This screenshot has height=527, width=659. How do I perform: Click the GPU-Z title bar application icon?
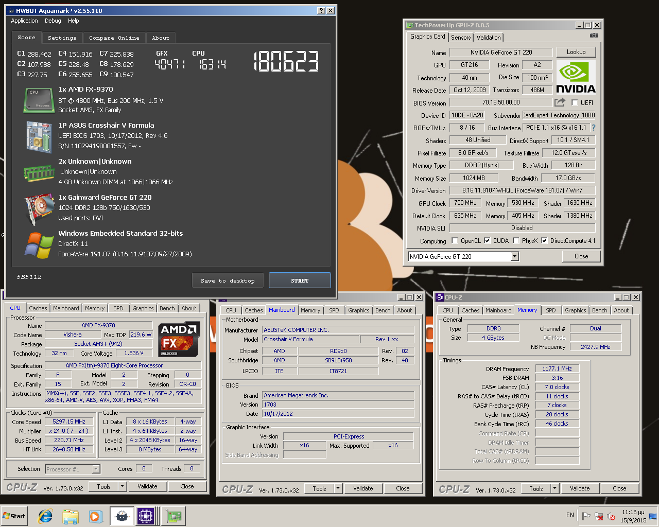click(x=410, y=25)
